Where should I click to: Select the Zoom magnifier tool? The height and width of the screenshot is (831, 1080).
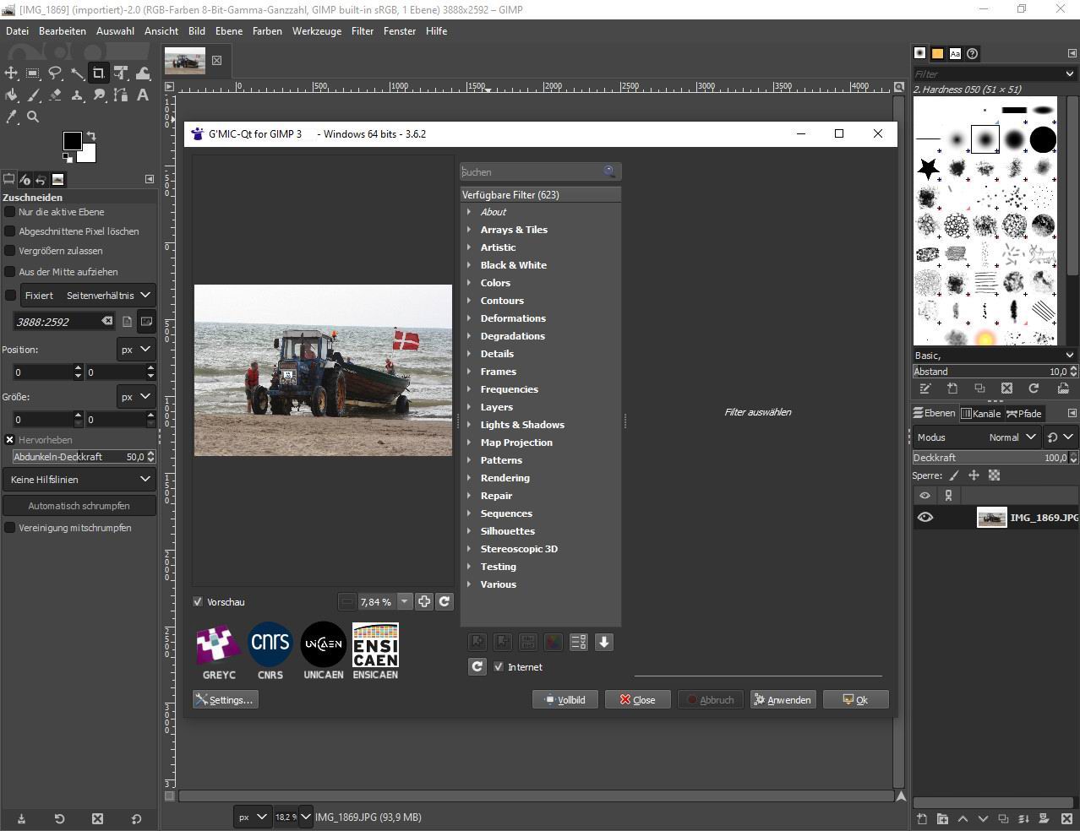pos(33,117)
